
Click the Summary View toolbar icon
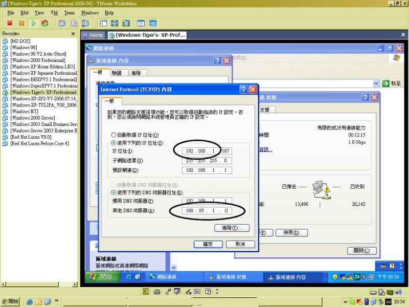[141, 23]
